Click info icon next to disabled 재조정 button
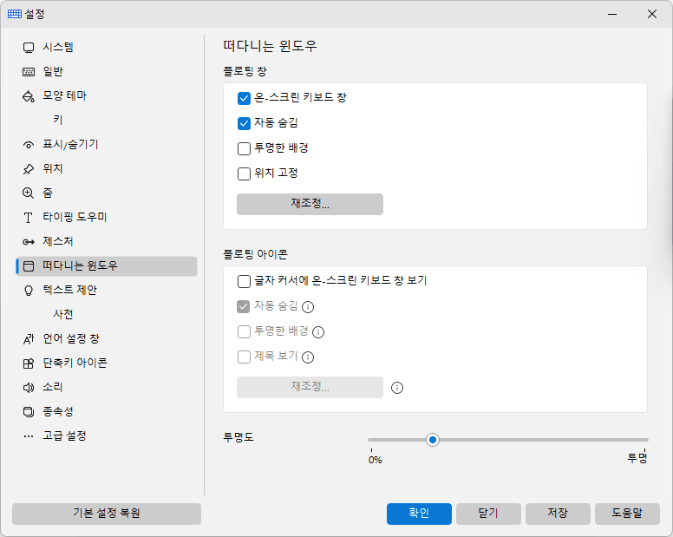Screen dimensions: 673x537 pos(397,388)
